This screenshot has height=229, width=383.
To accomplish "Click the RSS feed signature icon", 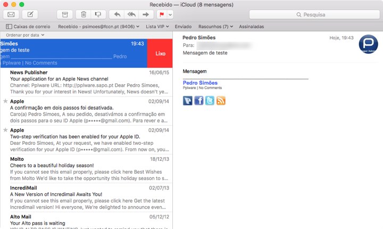I will 221,101.
